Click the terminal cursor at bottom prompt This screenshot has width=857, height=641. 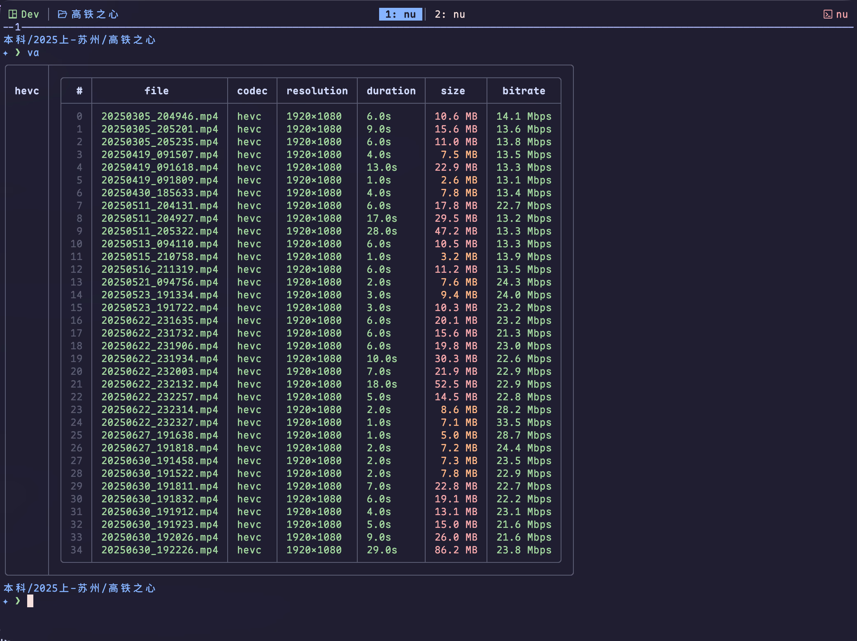(x=30, y=601)
